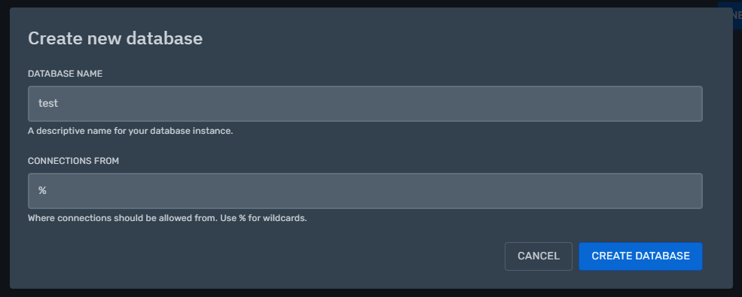Viewport: 742px width, 297px height.
Task: Focus the Database Name input field
Action: 365,104
